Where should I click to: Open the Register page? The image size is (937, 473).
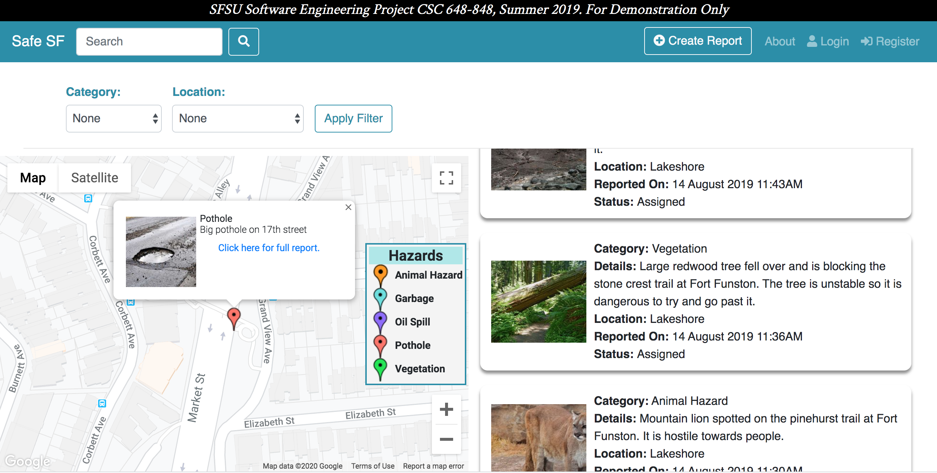pos(890,41)
